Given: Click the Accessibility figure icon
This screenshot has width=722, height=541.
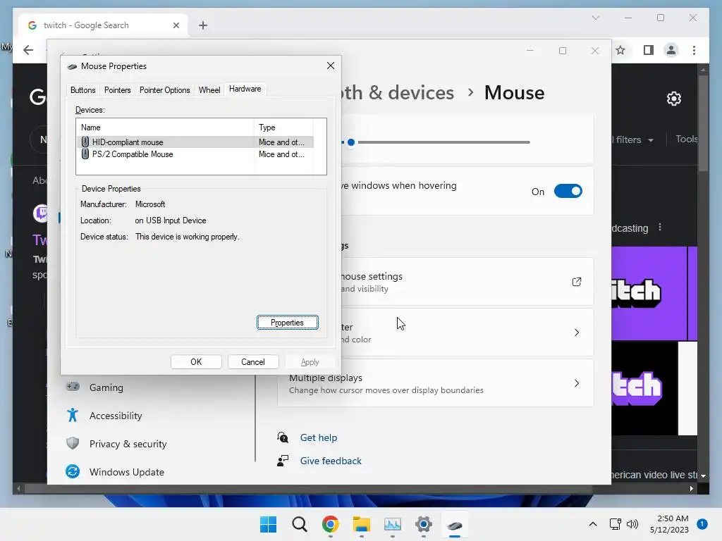Looking at the screenshot, I should 73,415.
